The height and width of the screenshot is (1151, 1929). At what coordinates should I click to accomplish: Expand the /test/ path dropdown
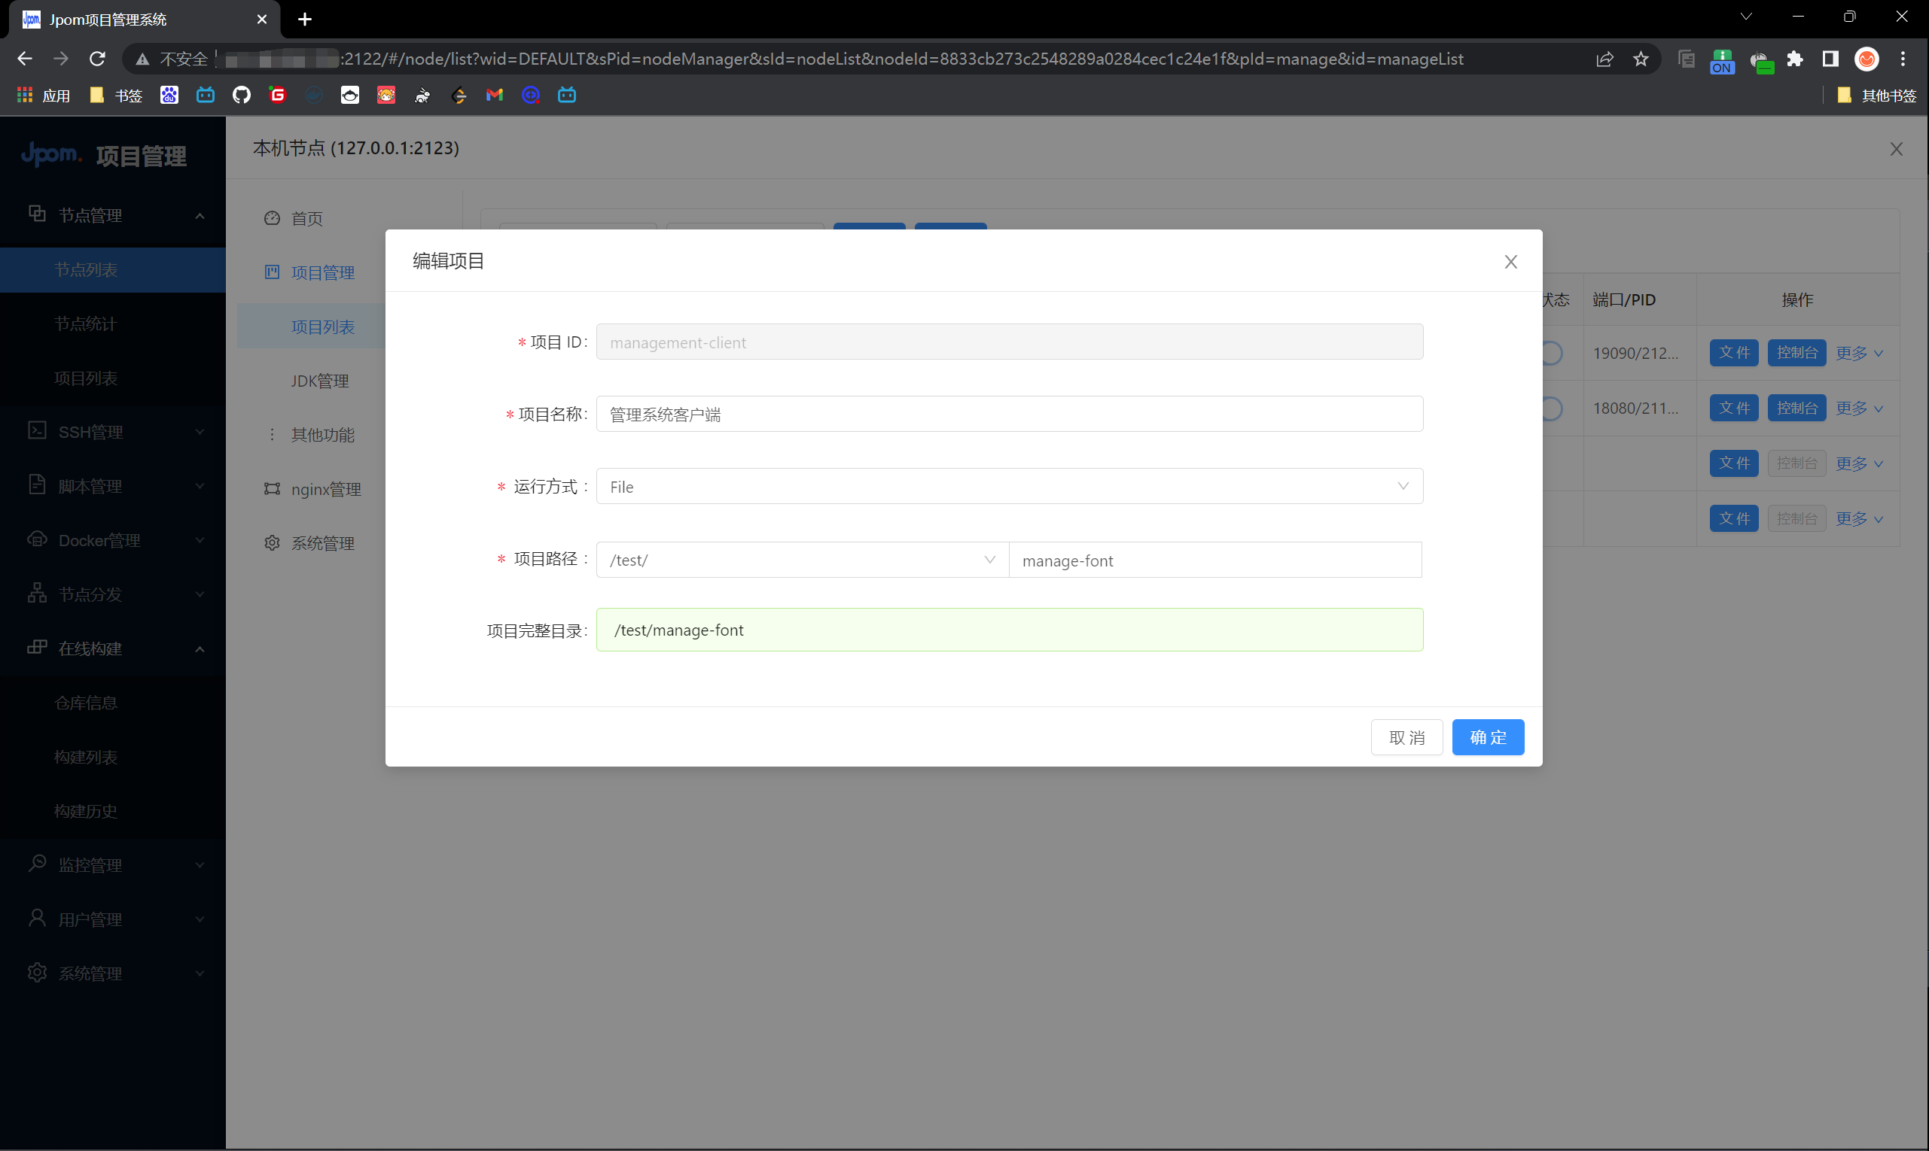(x=802, y=560)
